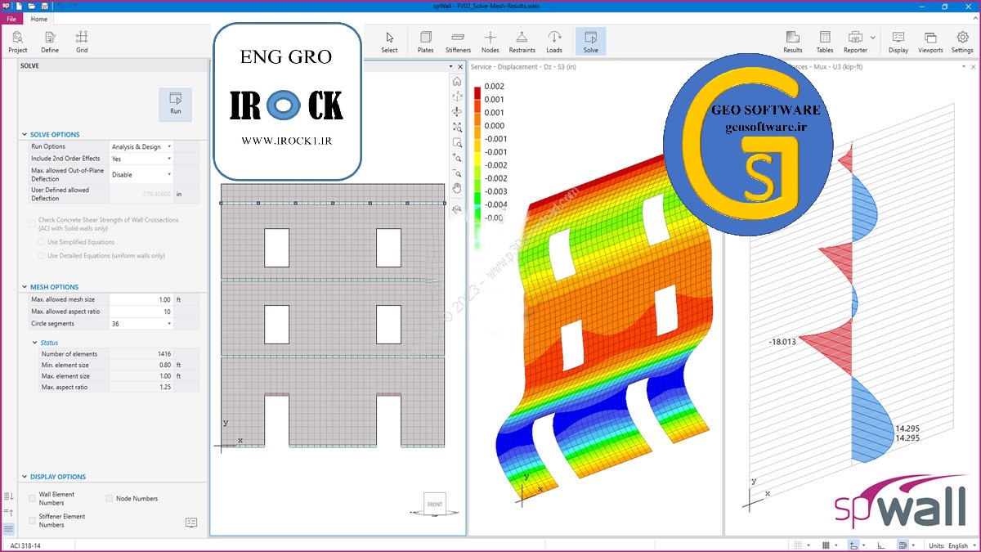Open the Stiffeners tool
981x552 pixels.
click(458, 42)
